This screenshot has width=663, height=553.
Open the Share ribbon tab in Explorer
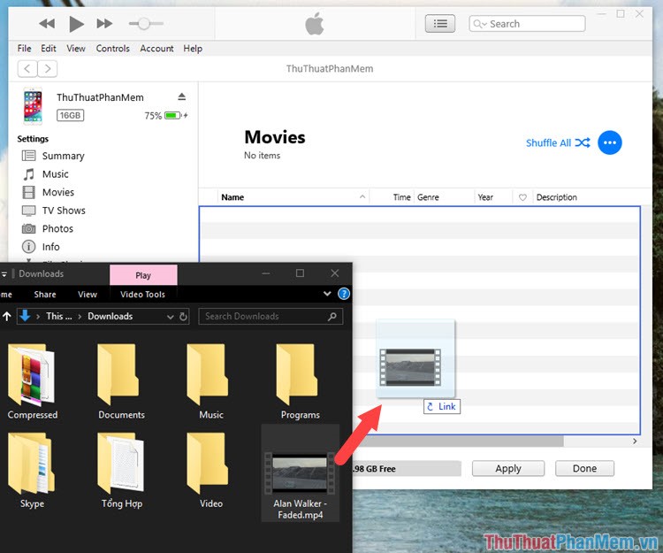[45, 295]
